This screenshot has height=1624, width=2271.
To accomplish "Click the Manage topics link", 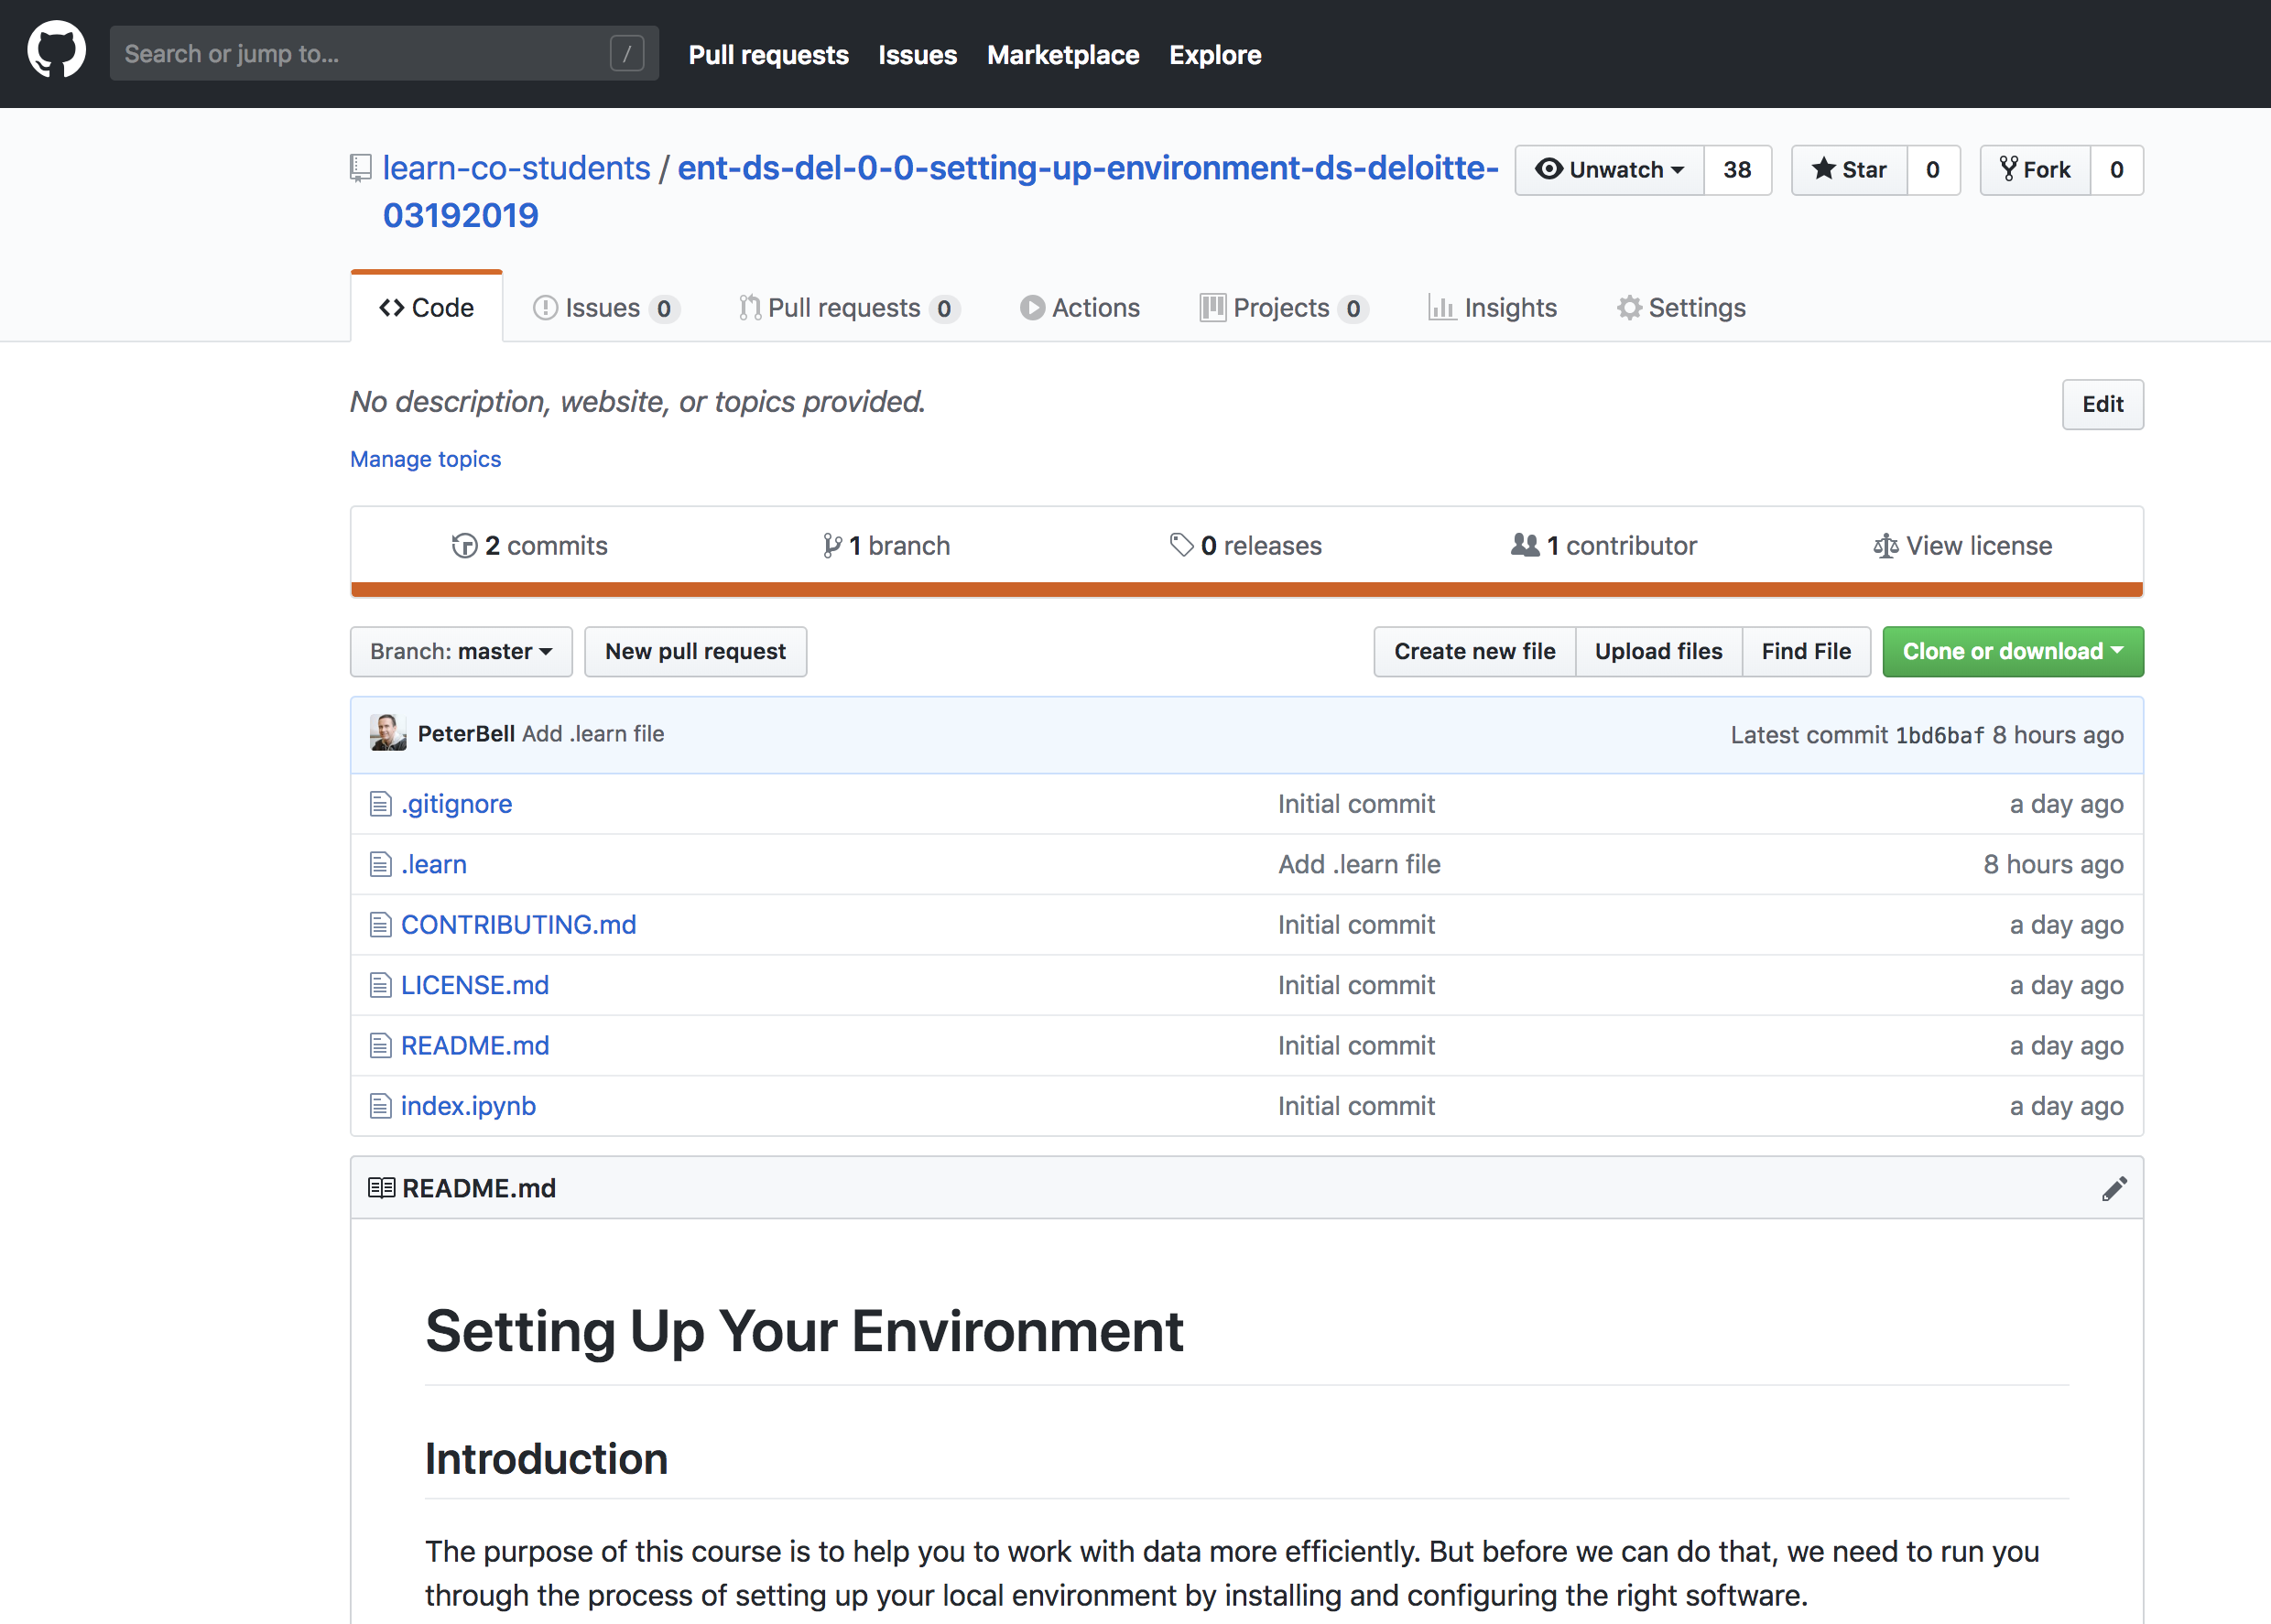I will pos(424,459).
